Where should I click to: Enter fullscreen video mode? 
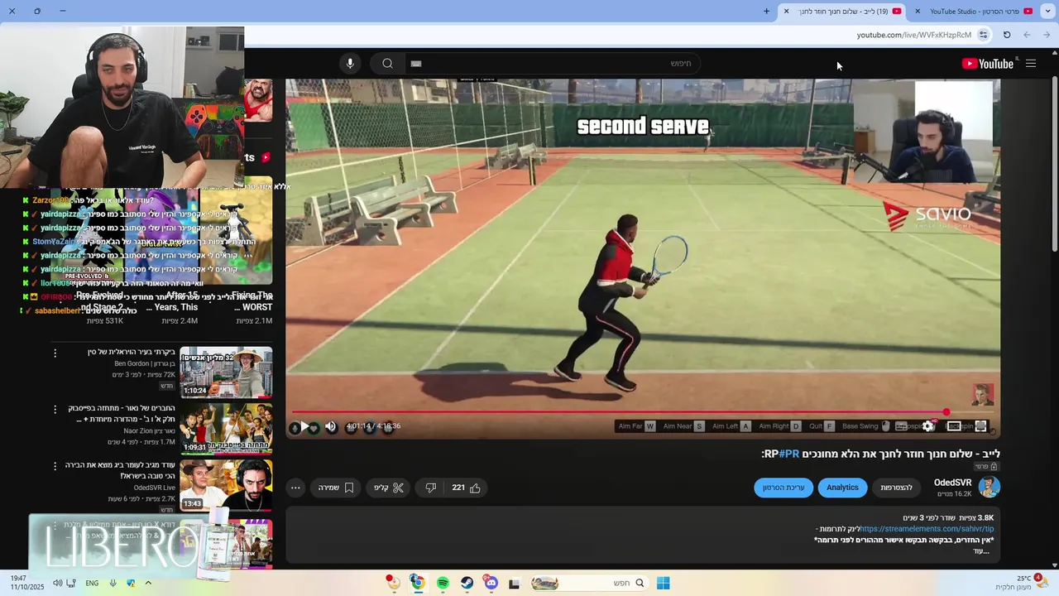(x=980, y=426)
